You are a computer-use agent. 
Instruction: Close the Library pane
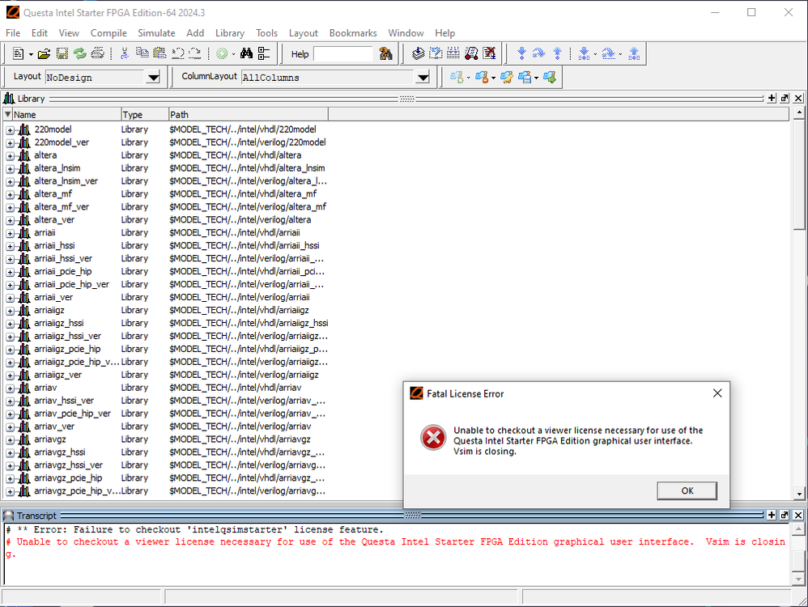pos(798,98)
